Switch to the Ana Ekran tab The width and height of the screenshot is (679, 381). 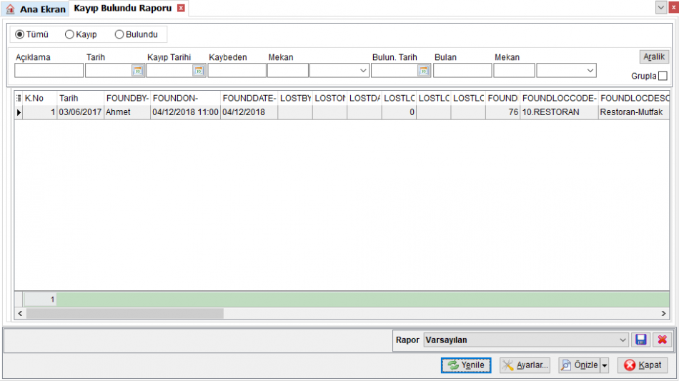point(36,9)
